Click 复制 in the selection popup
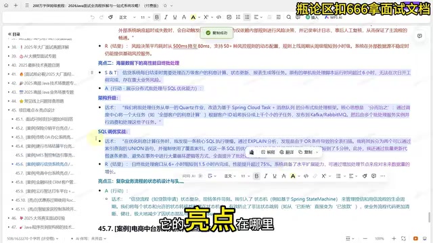This screenshot has height=243, width=433. pyautogui.click(x=305, y=152)
